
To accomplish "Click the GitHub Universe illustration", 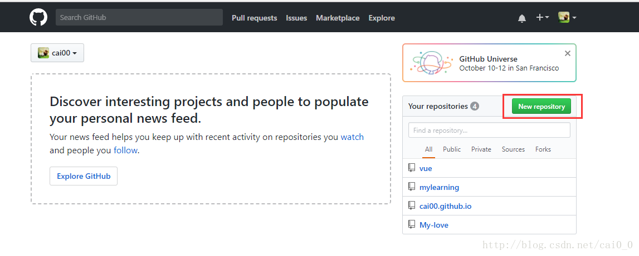I will (430, 63).
